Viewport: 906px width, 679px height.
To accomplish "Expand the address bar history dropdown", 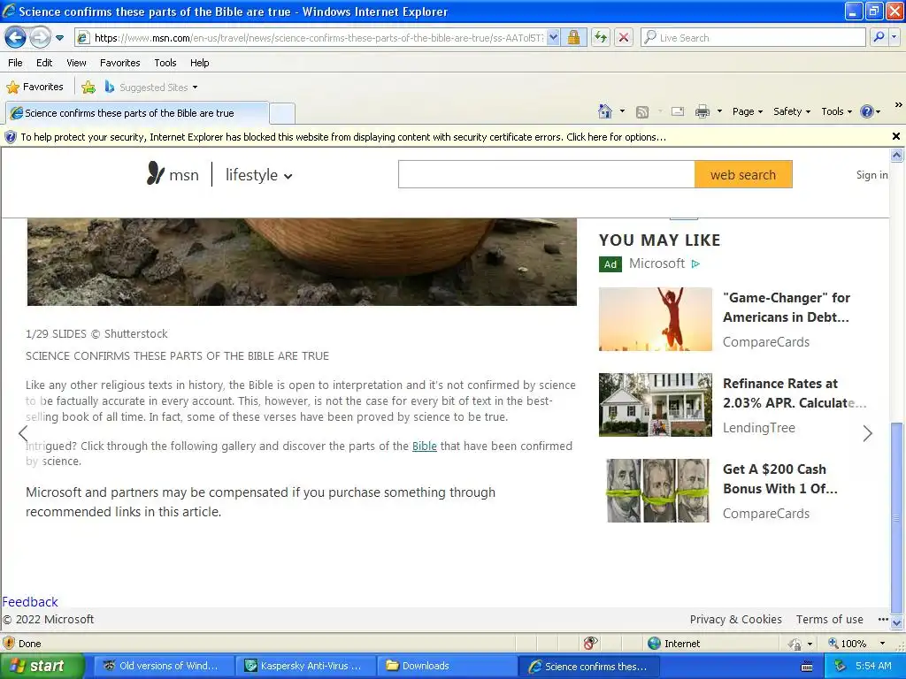I will tap(553, 38).
